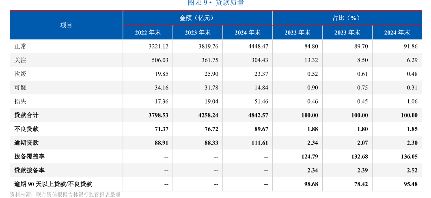Select the 损失 2024 amount 51.46

click(260, 102)
